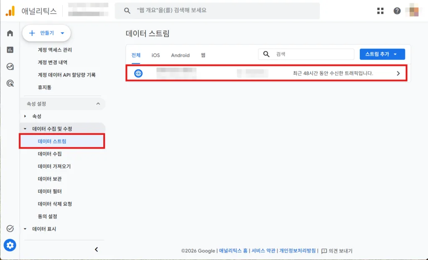The image size is (428, 260).
Task: Switch to the iOS tab
Action: coord(155,56)
